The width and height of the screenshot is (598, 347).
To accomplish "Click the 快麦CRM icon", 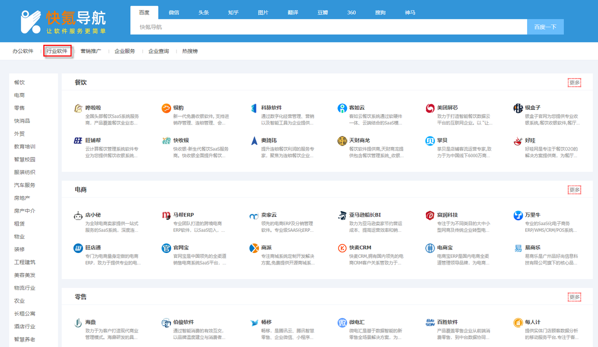I will coord(342,248).
